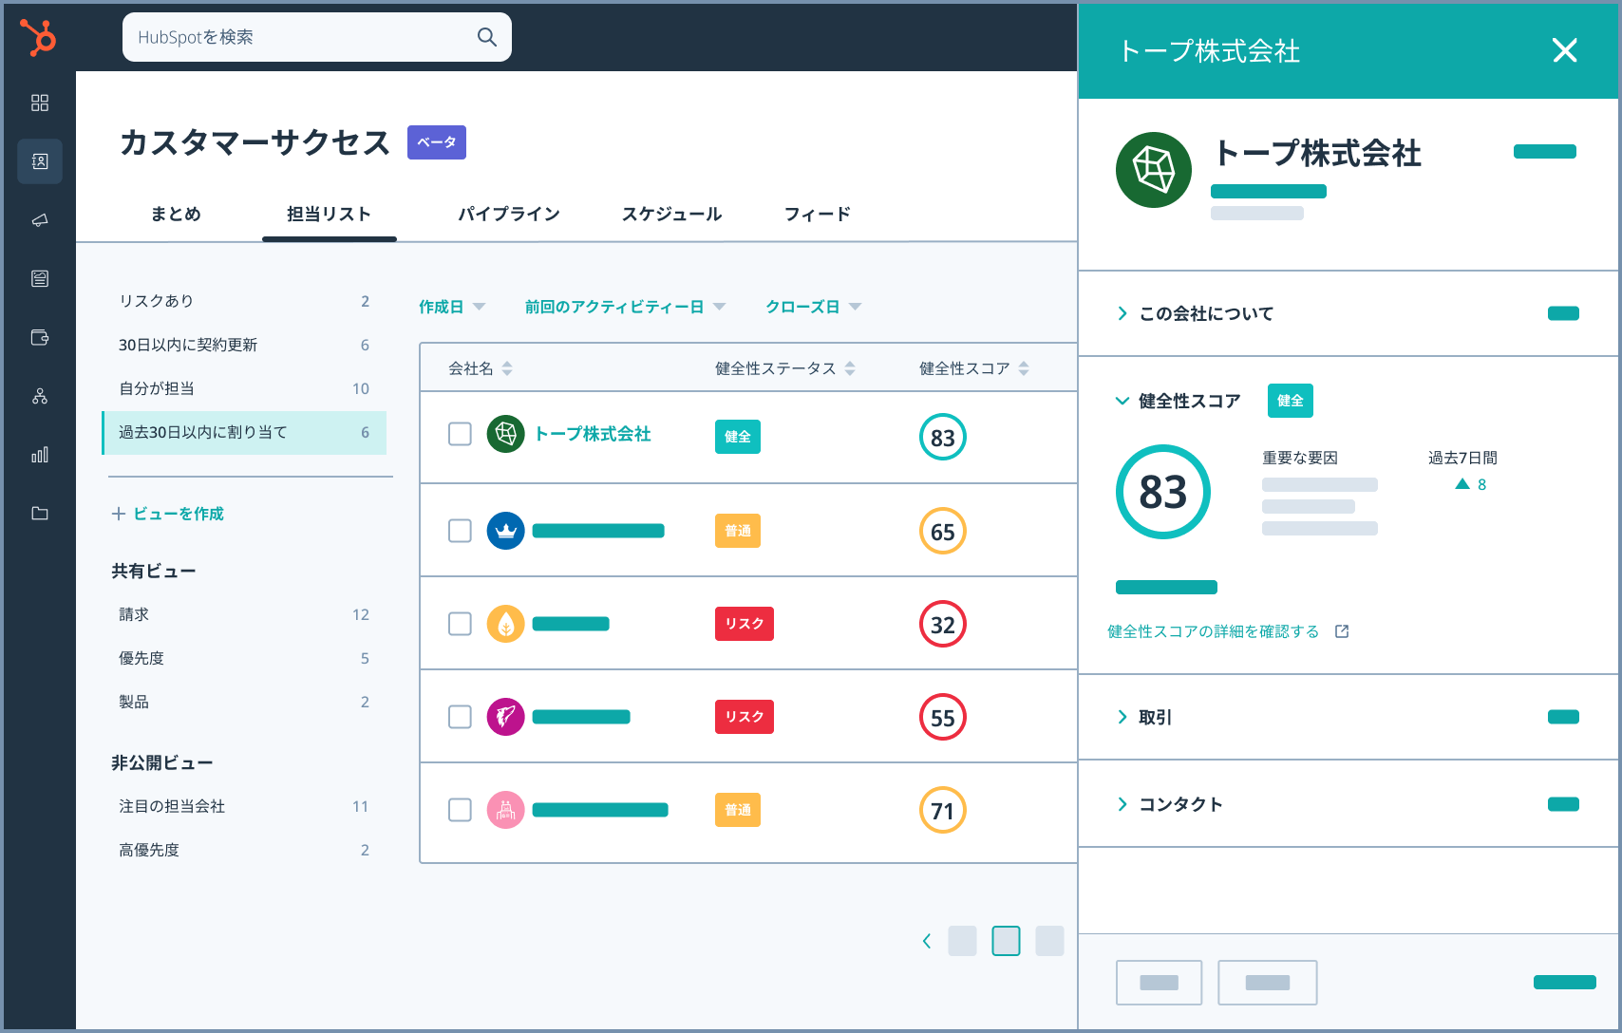Click the ビューを作成 link

coord(178,514)
